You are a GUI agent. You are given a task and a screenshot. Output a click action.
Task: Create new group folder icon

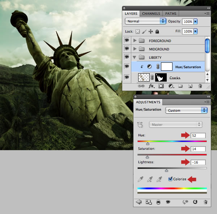pos(180,86)
